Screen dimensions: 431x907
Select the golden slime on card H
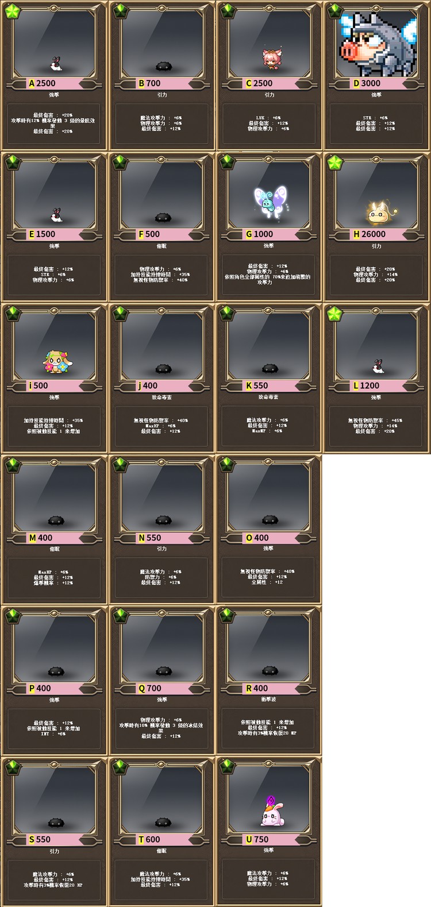(379, 213)
